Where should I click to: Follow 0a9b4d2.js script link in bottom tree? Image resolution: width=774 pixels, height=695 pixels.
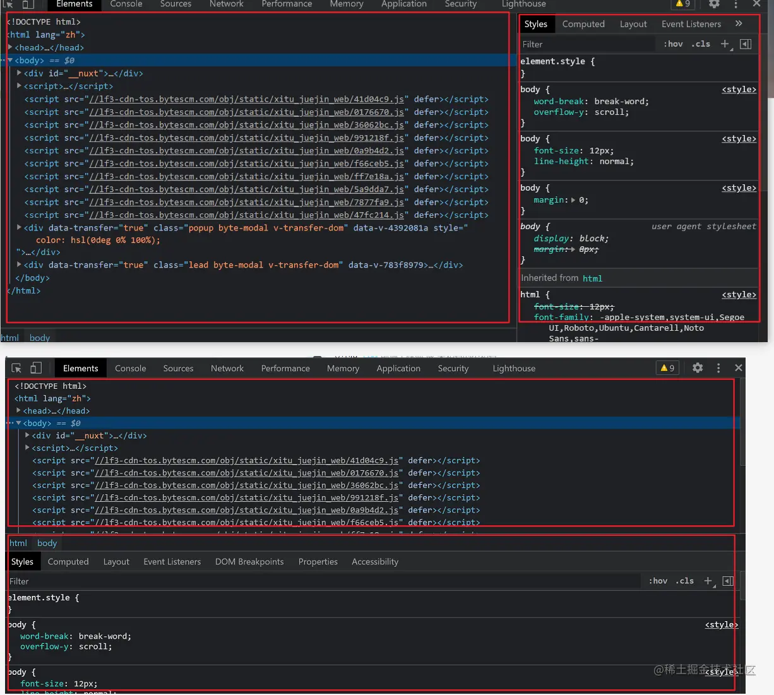pyautogui.click(x=247, y=510)
